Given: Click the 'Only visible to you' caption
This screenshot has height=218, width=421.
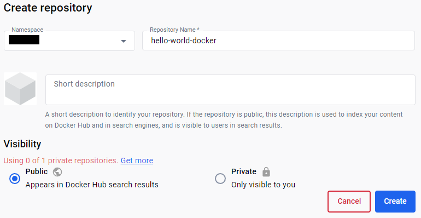Looking at the screenshot, I should [263, 185].
